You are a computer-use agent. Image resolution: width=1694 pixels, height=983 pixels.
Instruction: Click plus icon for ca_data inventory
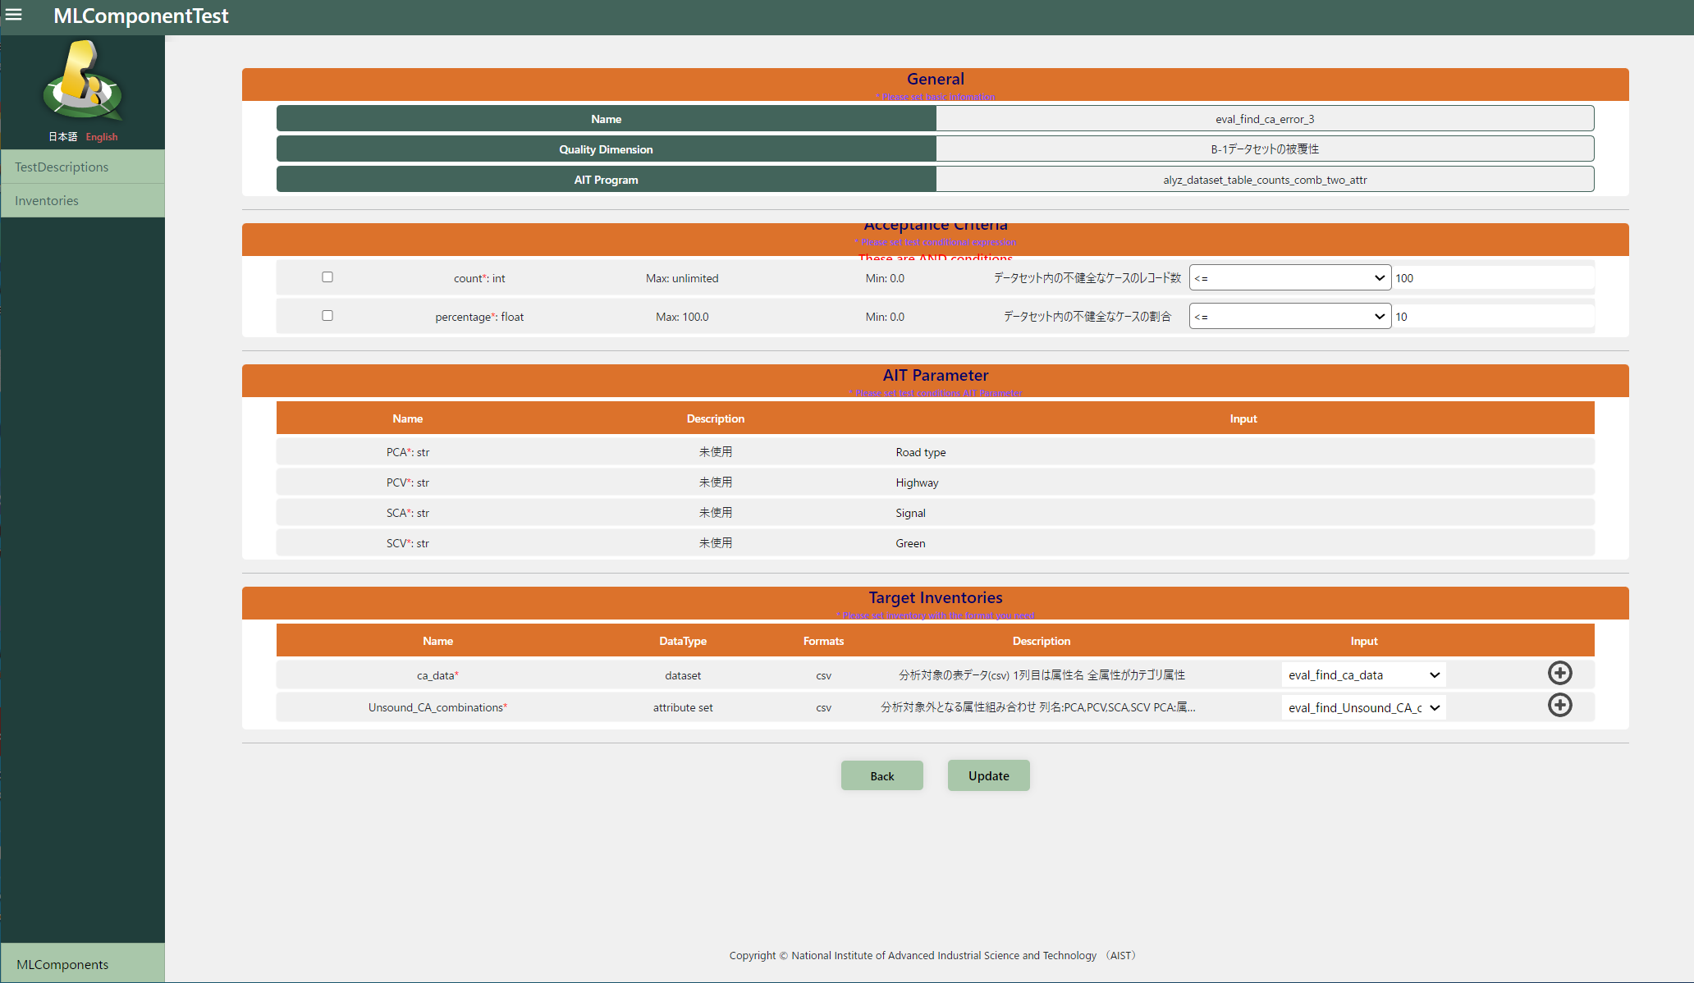pyautogui.click(x=1559, y=674)
